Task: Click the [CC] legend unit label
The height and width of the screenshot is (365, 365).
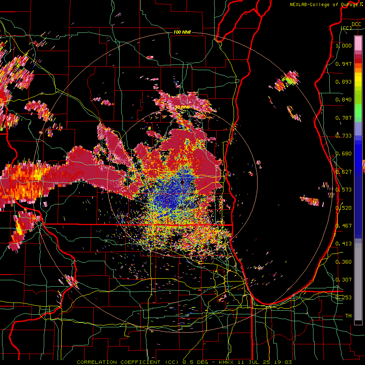Action: coord(346,28)
